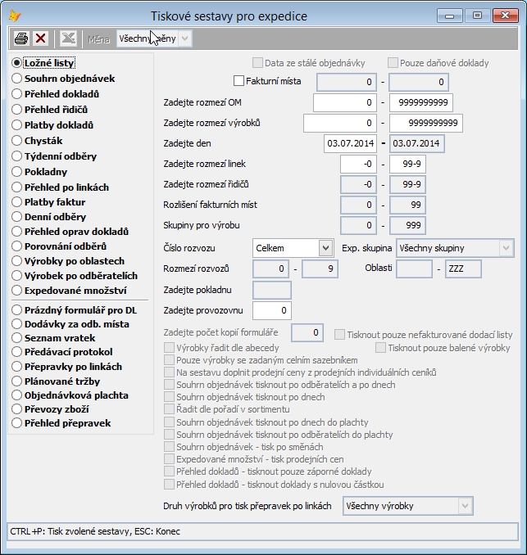This screenshot has width=527, height=555.
Task: Click the greyed Excel export toolbar icon
Action: 68,38
